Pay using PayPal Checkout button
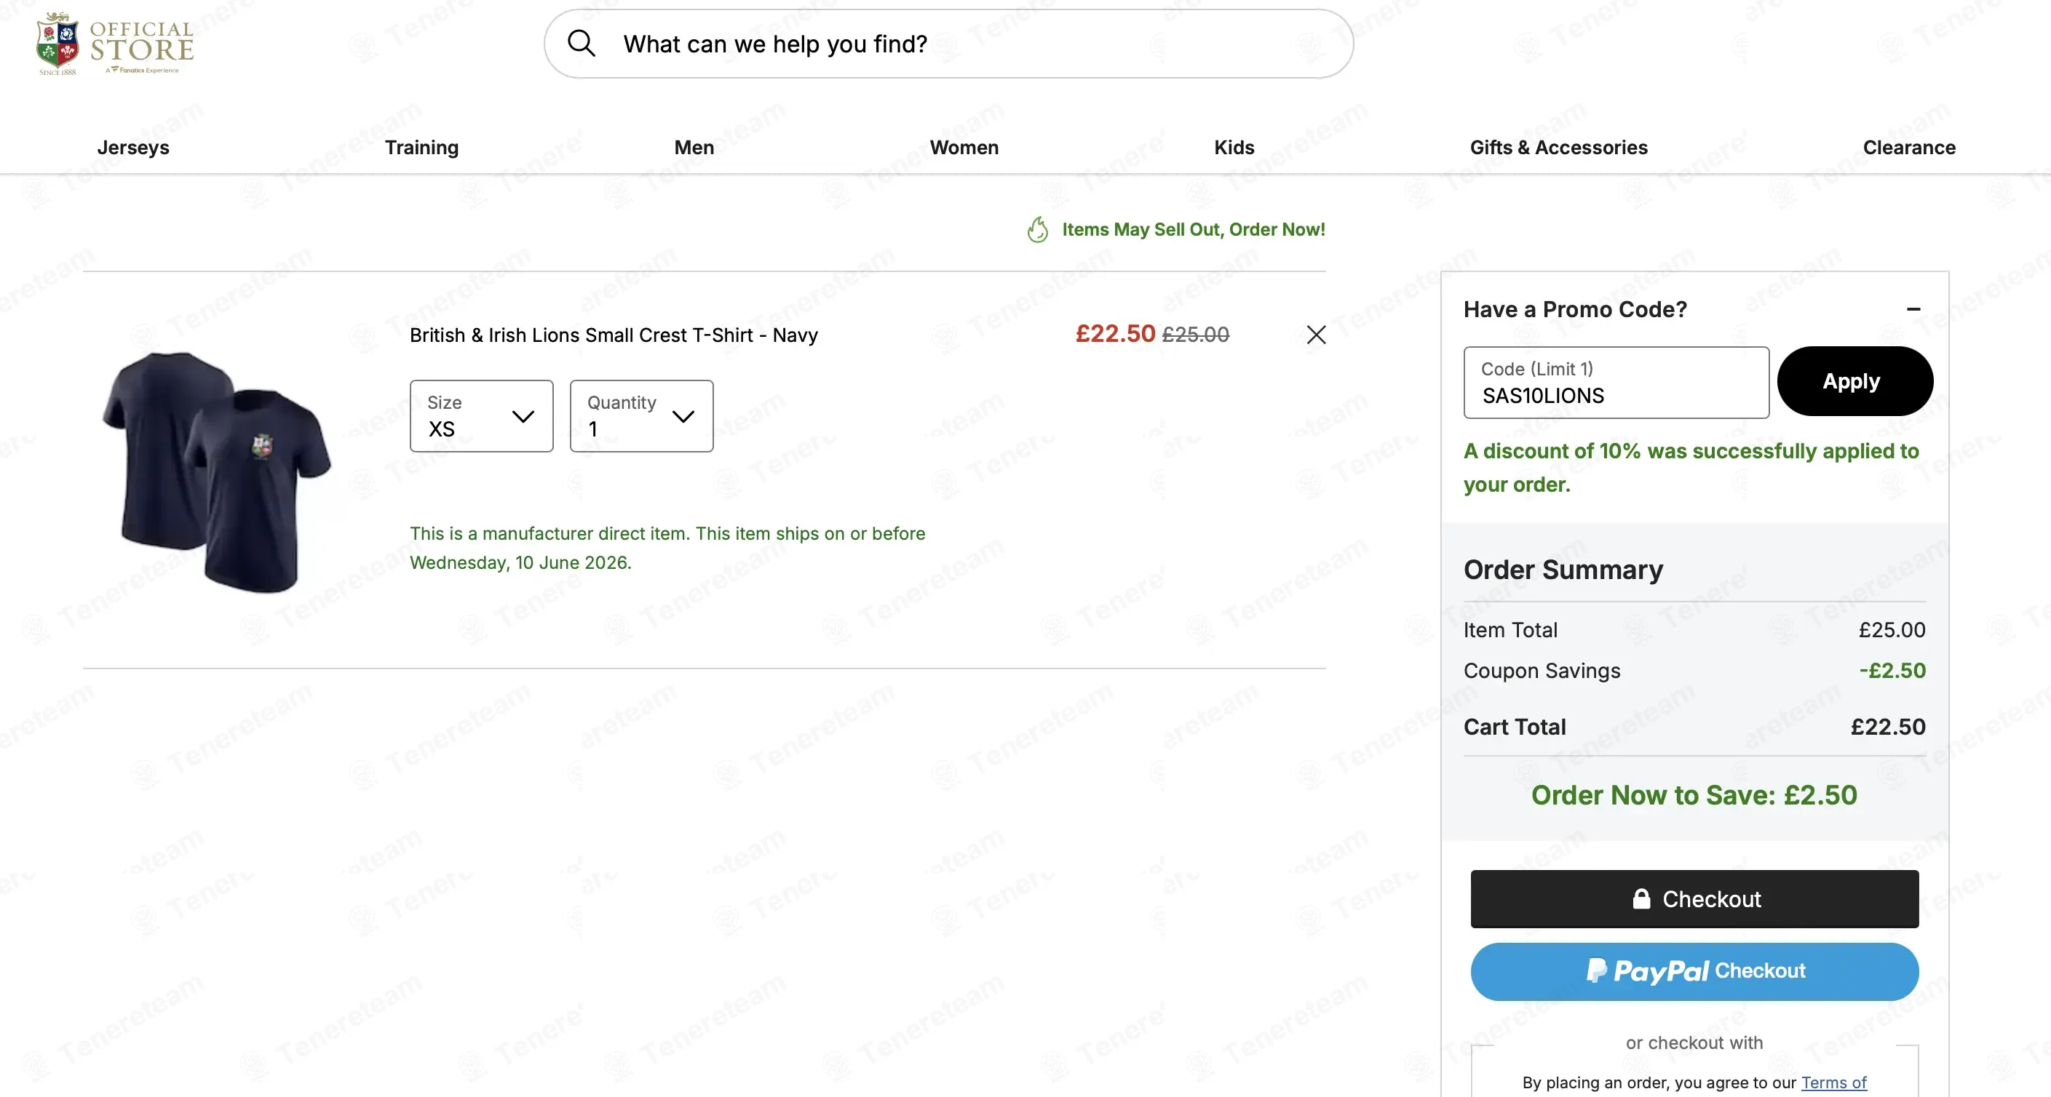This screenshot has height=1097, width=2051. tap(1694, 971)
